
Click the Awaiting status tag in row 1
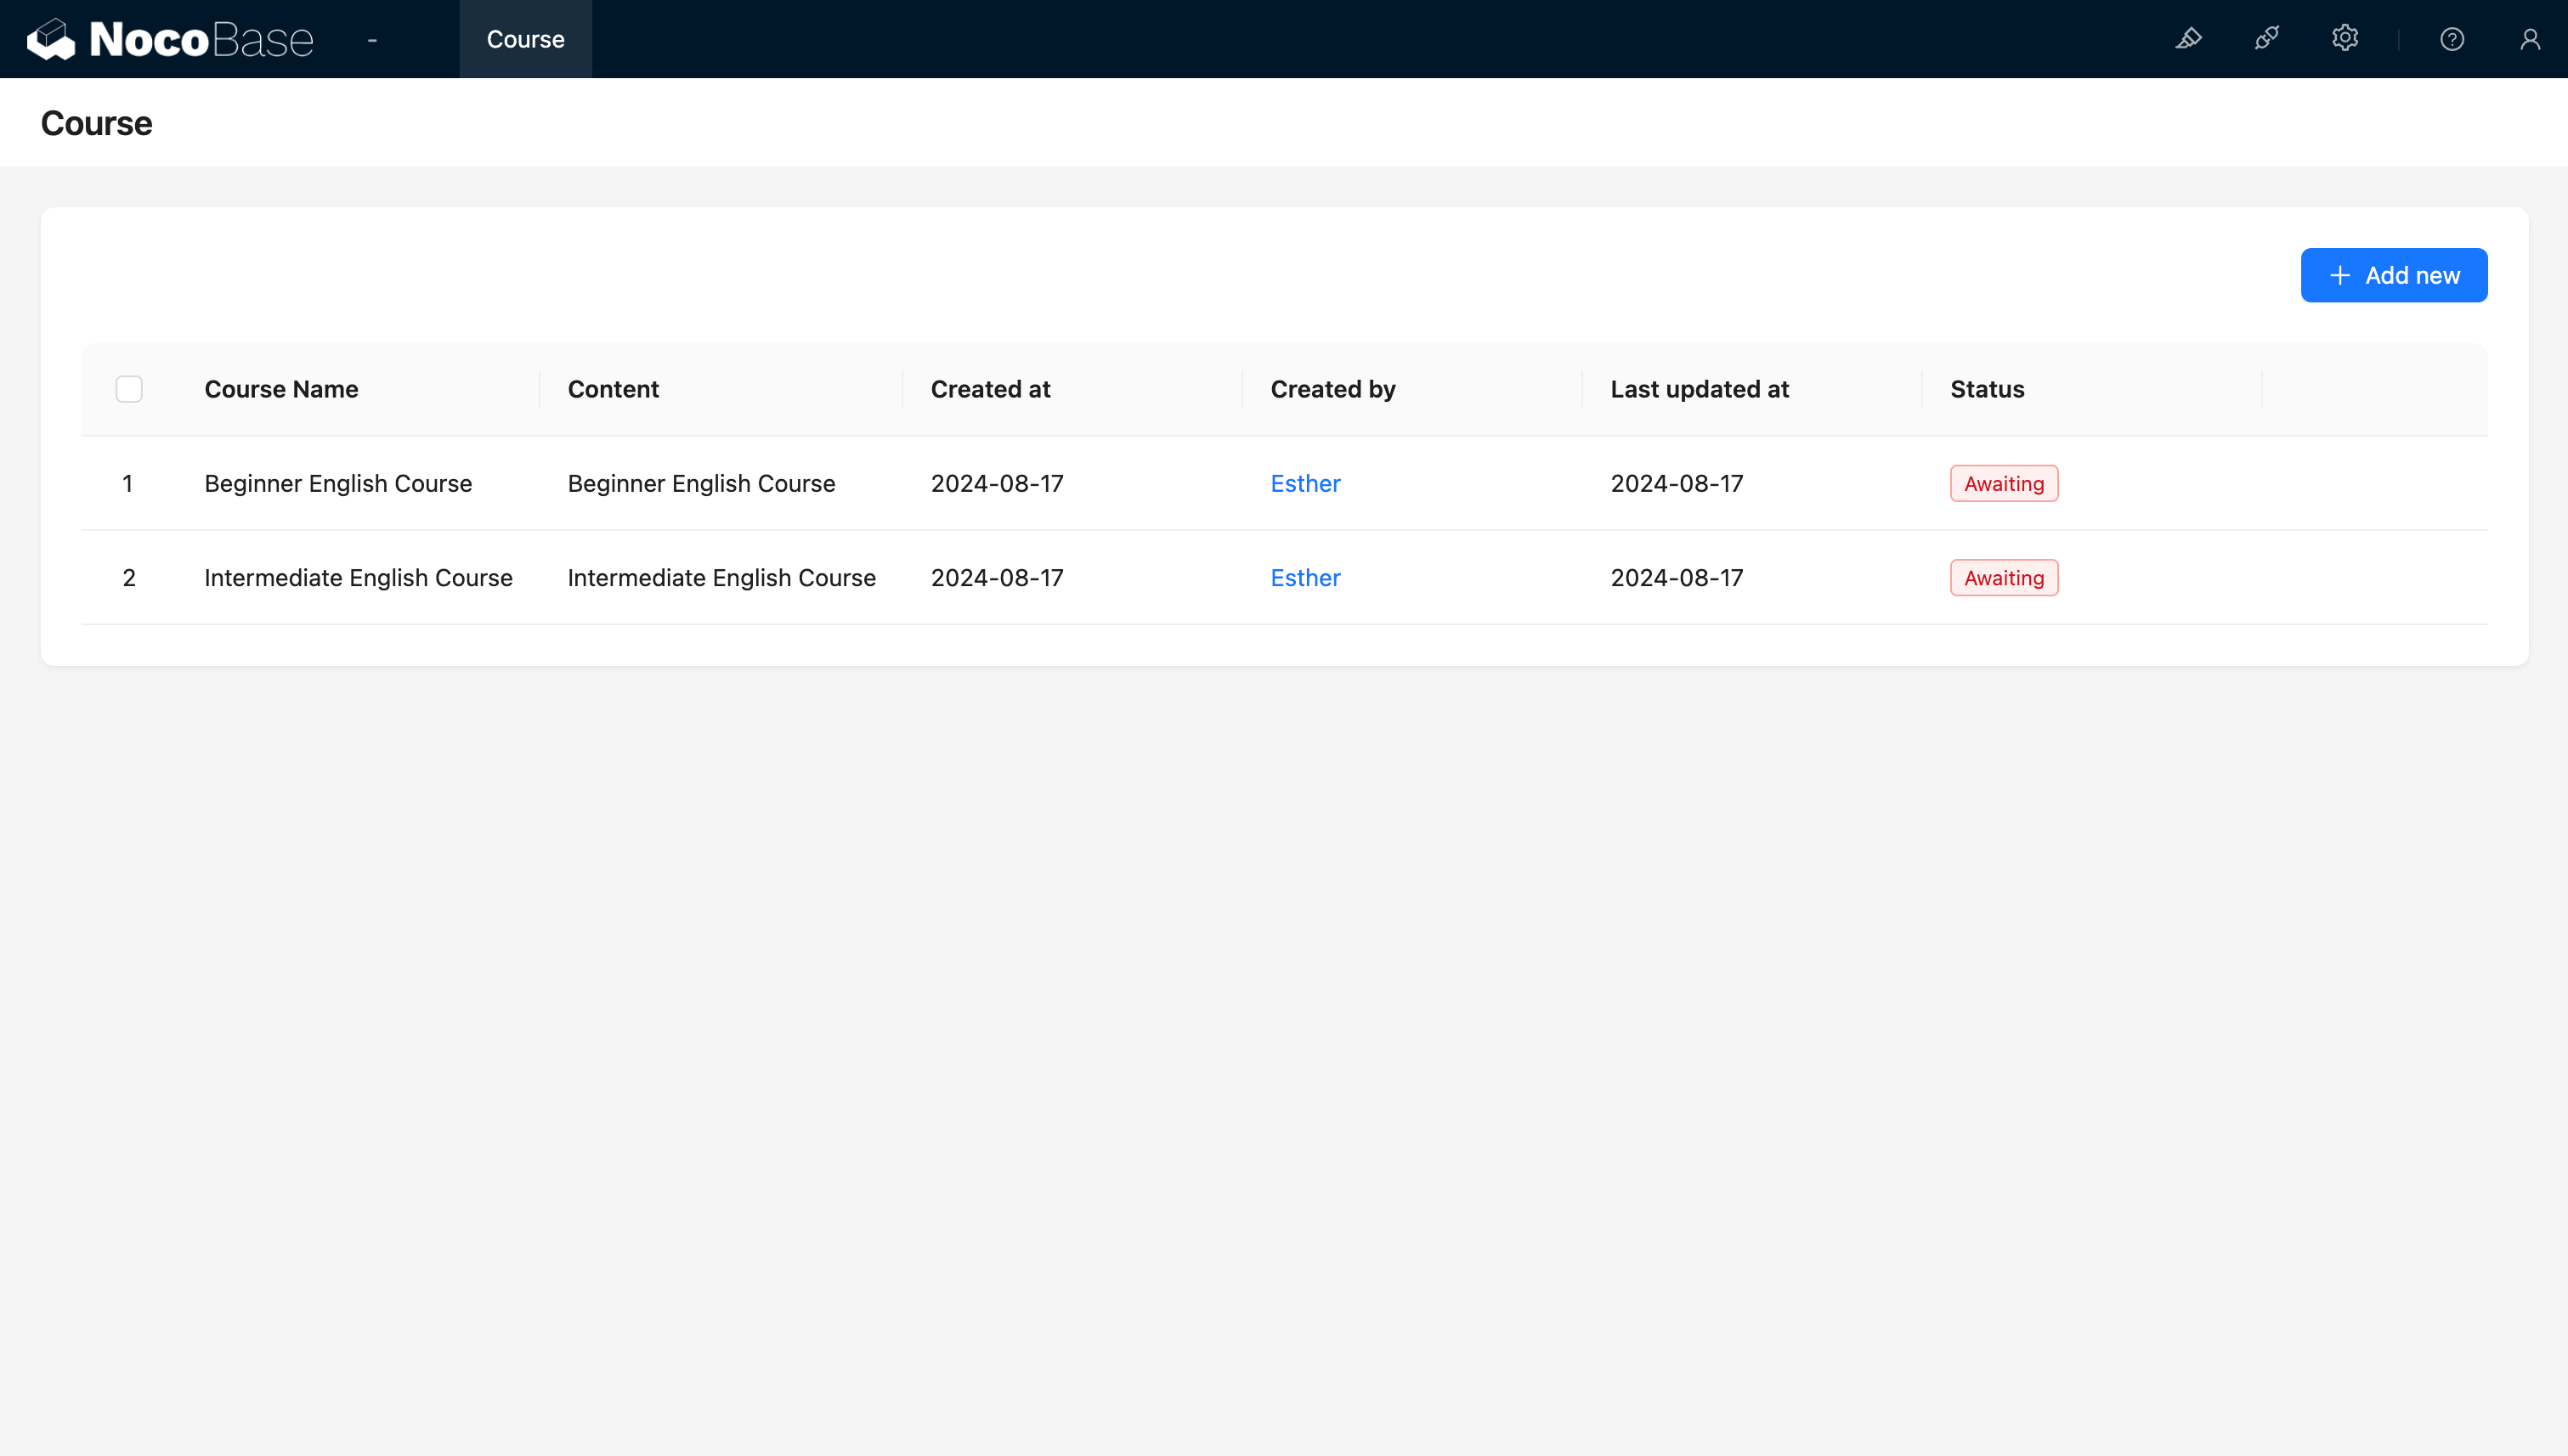[x=2003, y=483]
